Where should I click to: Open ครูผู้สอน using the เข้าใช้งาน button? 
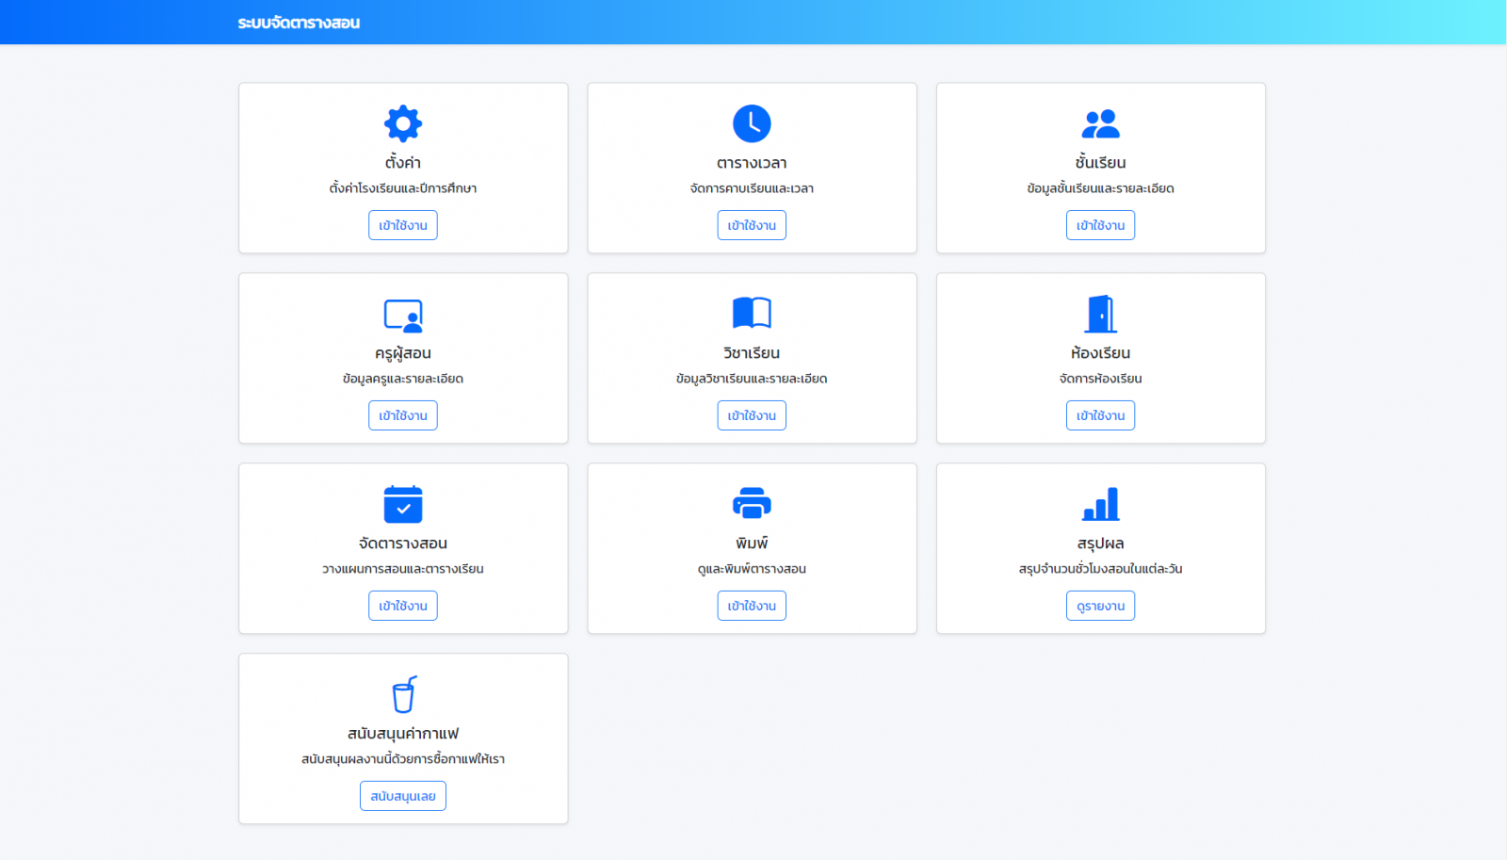click(403, 415)
